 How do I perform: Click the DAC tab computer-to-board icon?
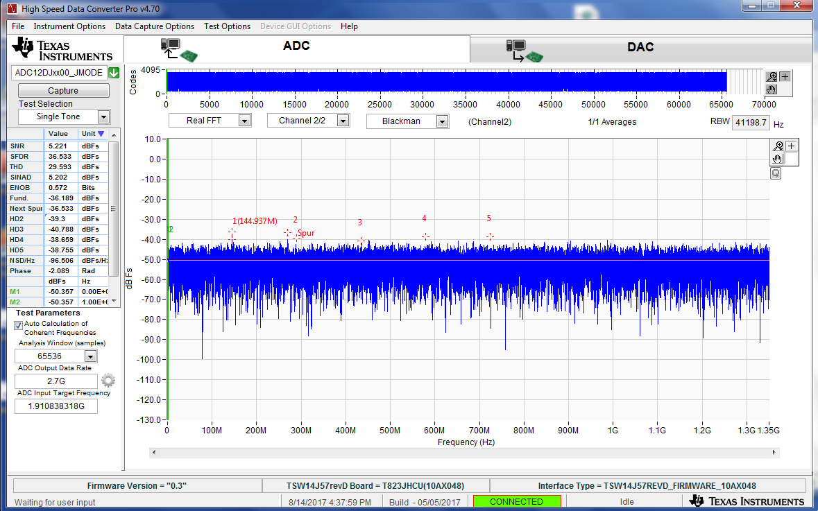525,51
